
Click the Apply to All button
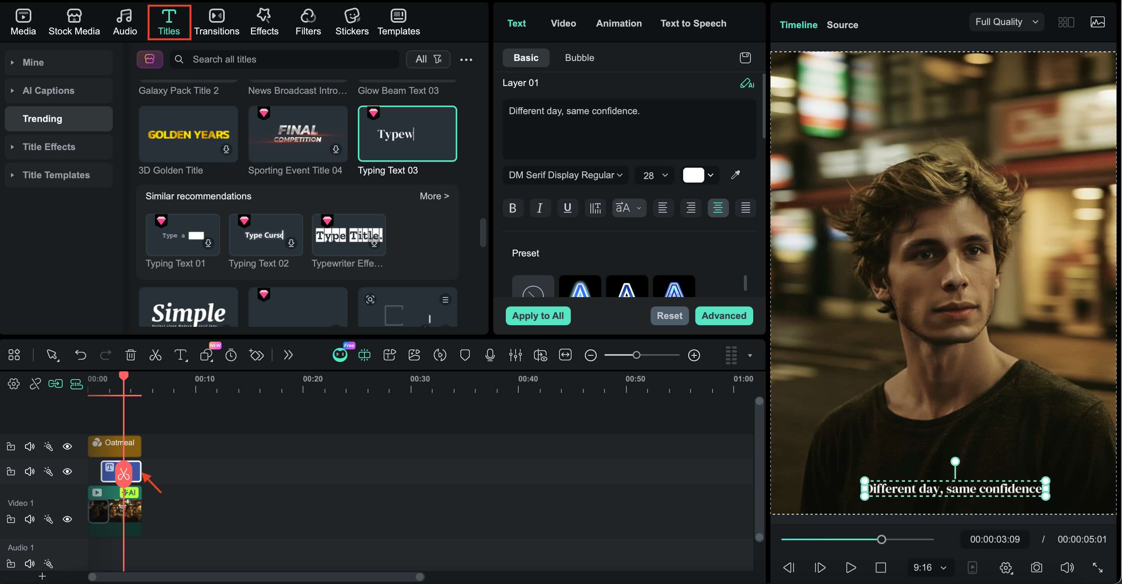(538, 316)
